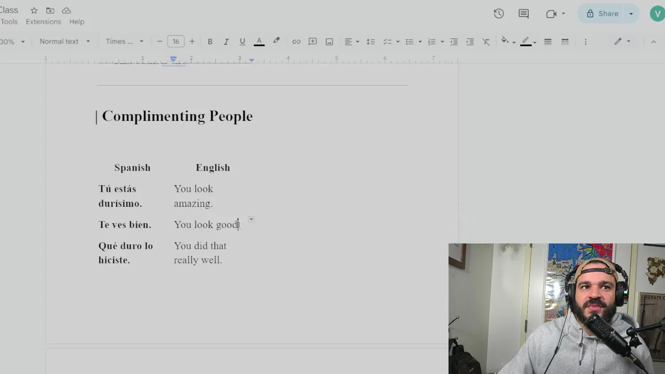This screenshot has height=374, width=665.
Task: Clear formatting
Action: coord(486,42)
